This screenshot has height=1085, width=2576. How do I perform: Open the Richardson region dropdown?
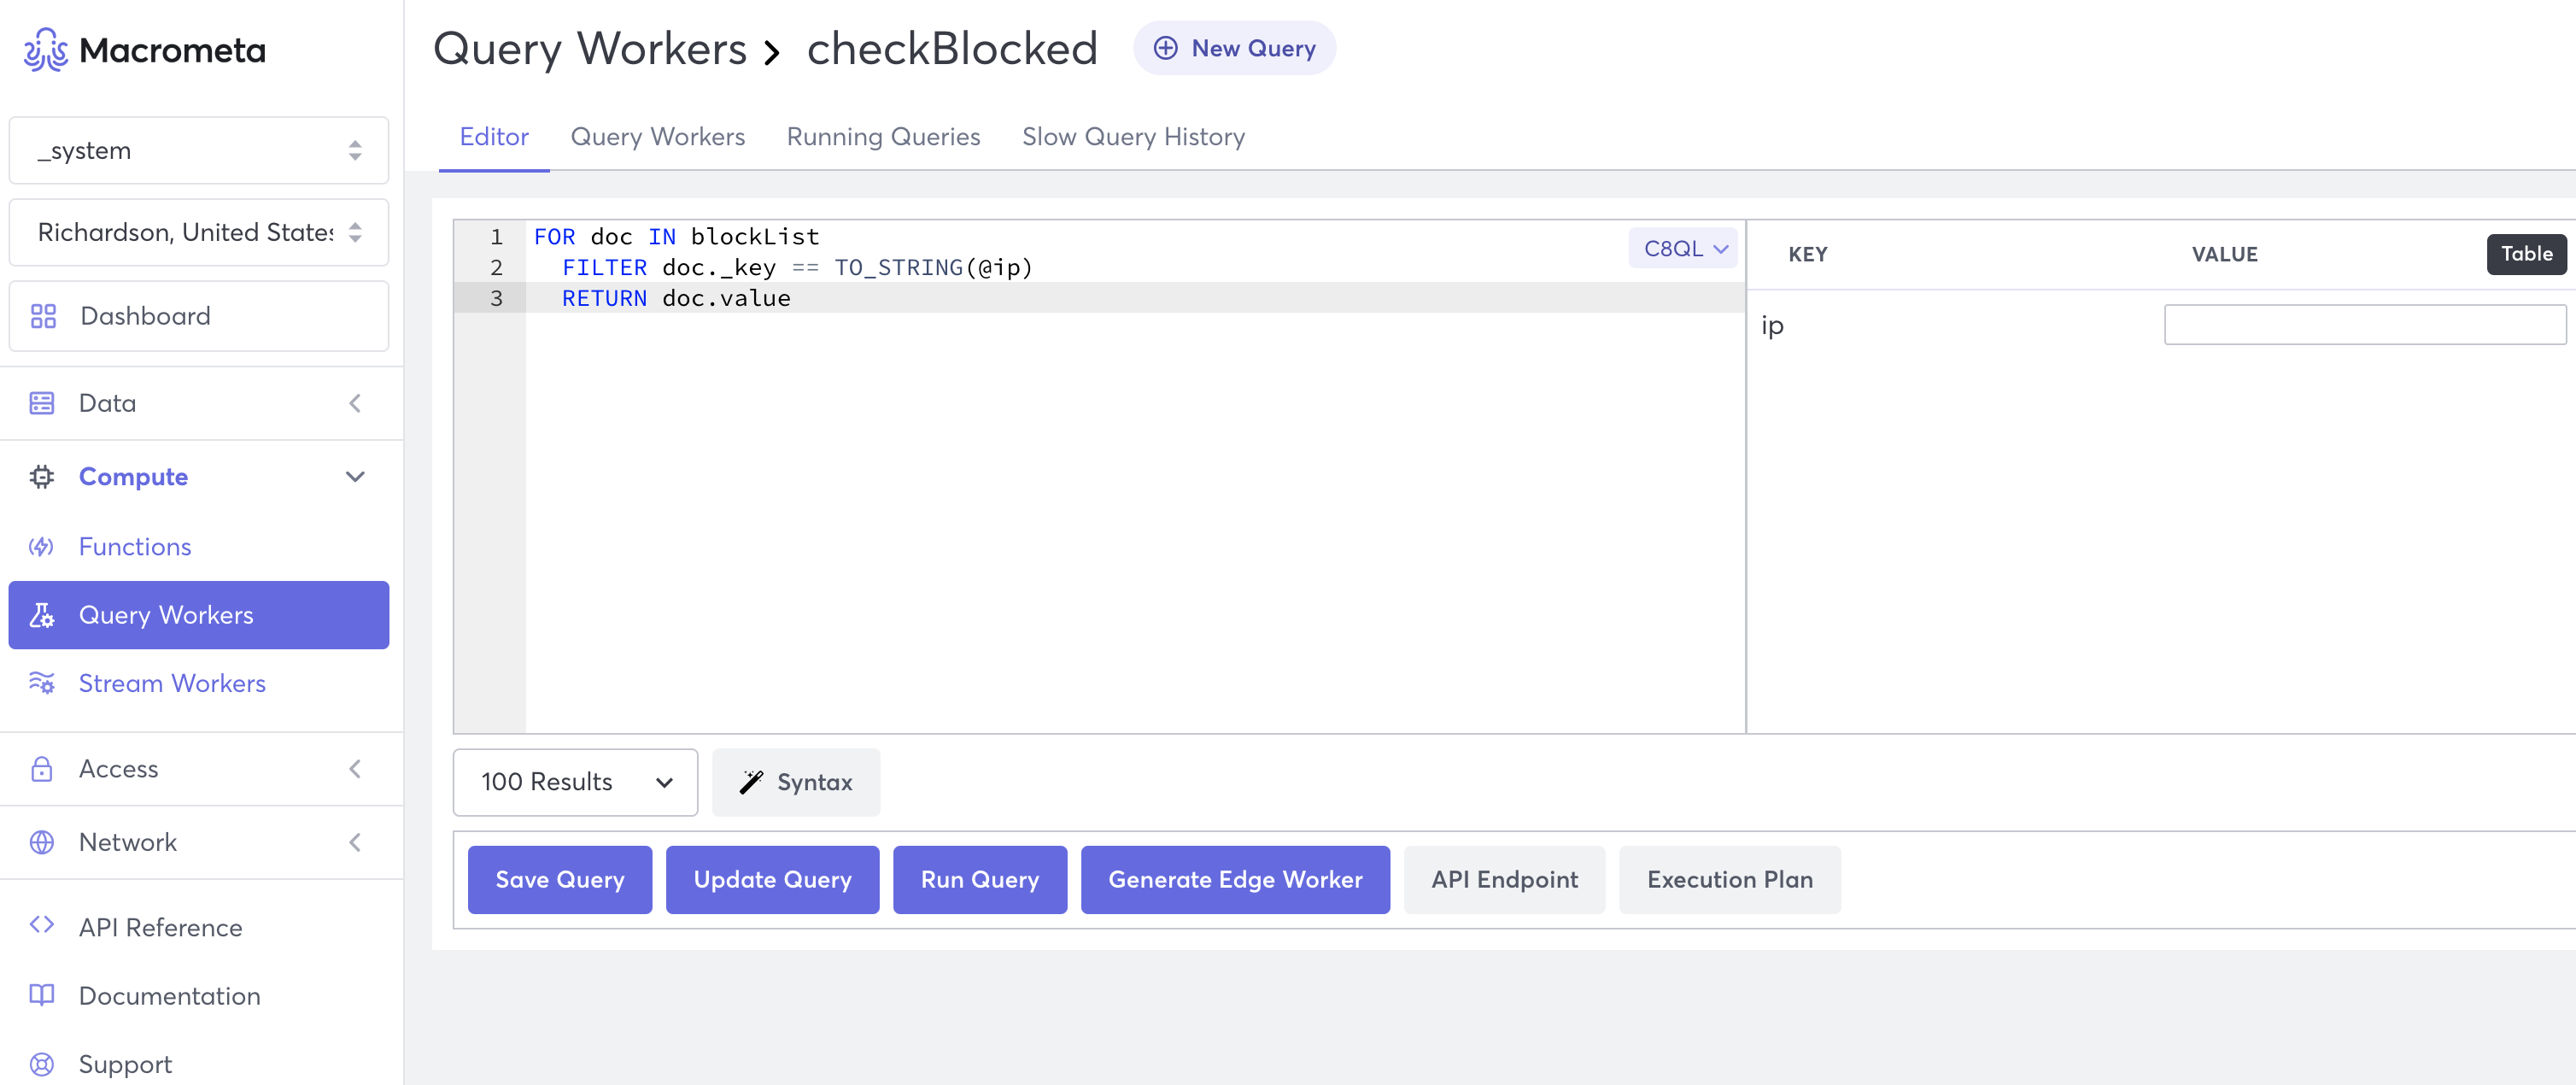click(x=198, y=233)
